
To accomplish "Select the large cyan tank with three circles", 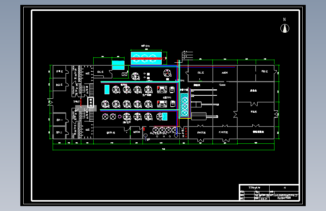I will coord(146,58).
